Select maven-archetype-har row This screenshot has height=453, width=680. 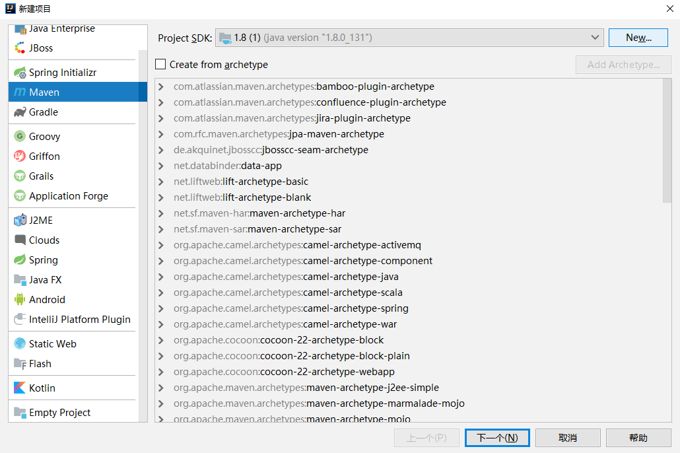409,213
